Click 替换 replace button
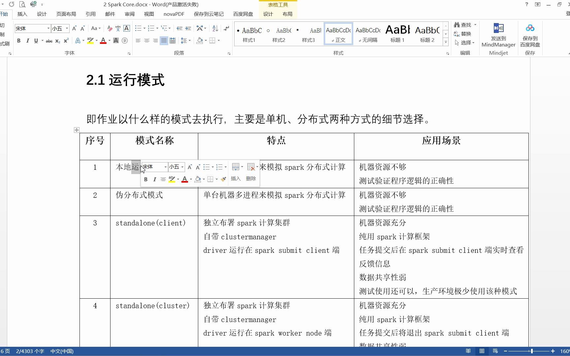This screenshot has height=356, width=570. (x=462, y=34)
